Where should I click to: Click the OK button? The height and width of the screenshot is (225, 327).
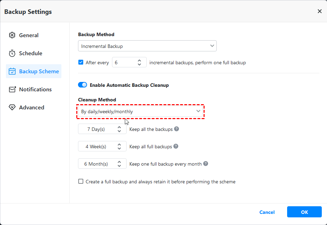click(x=304, y=212)
